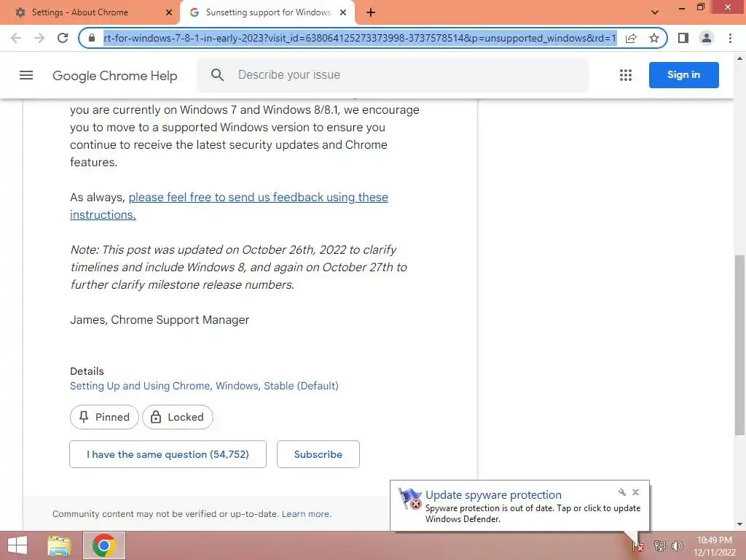Switch to Settings - About Chrome tab
The image size is (746, 560).
point(90,12)
